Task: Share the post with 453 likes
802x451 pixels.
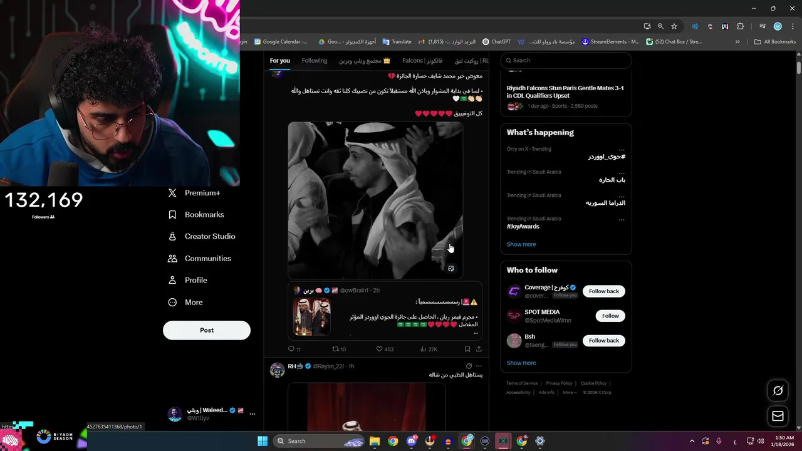Action: coord(479,350)
